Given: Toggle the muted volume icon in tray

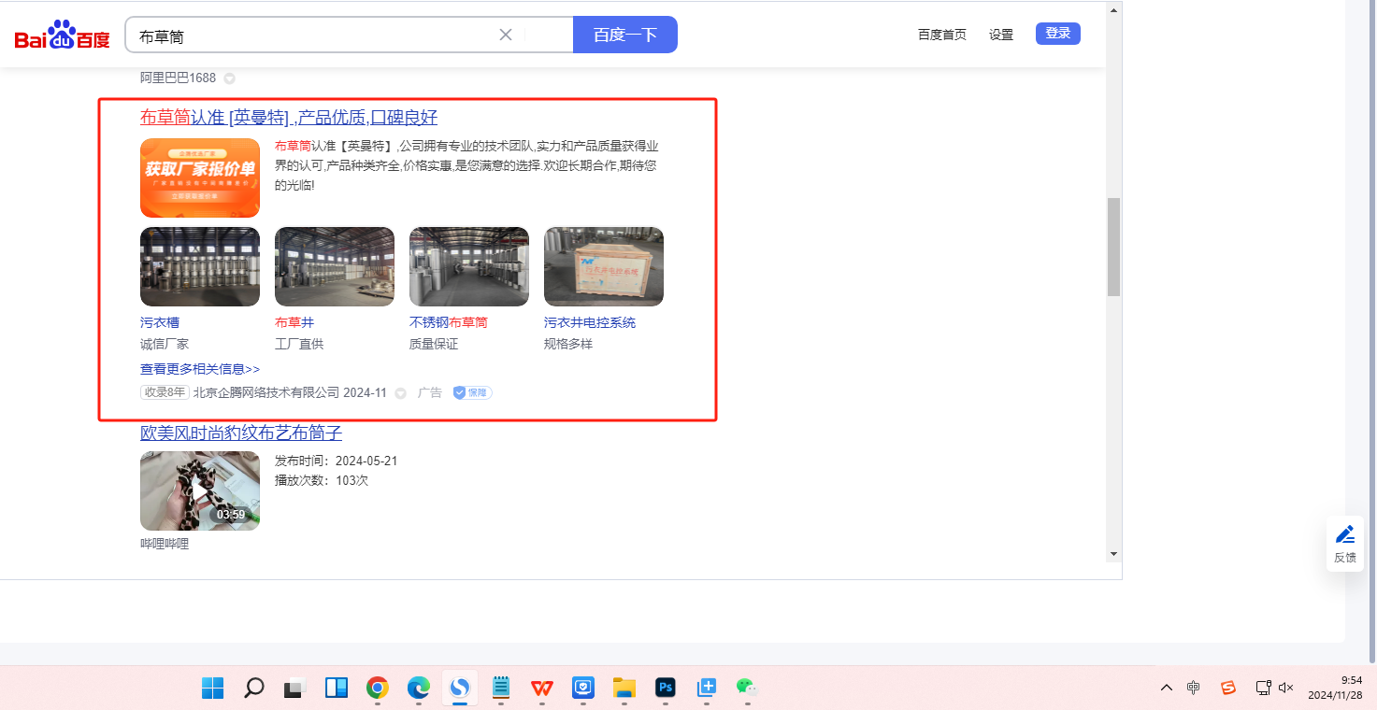Looking at the screenshot, I should (1285, 688).
